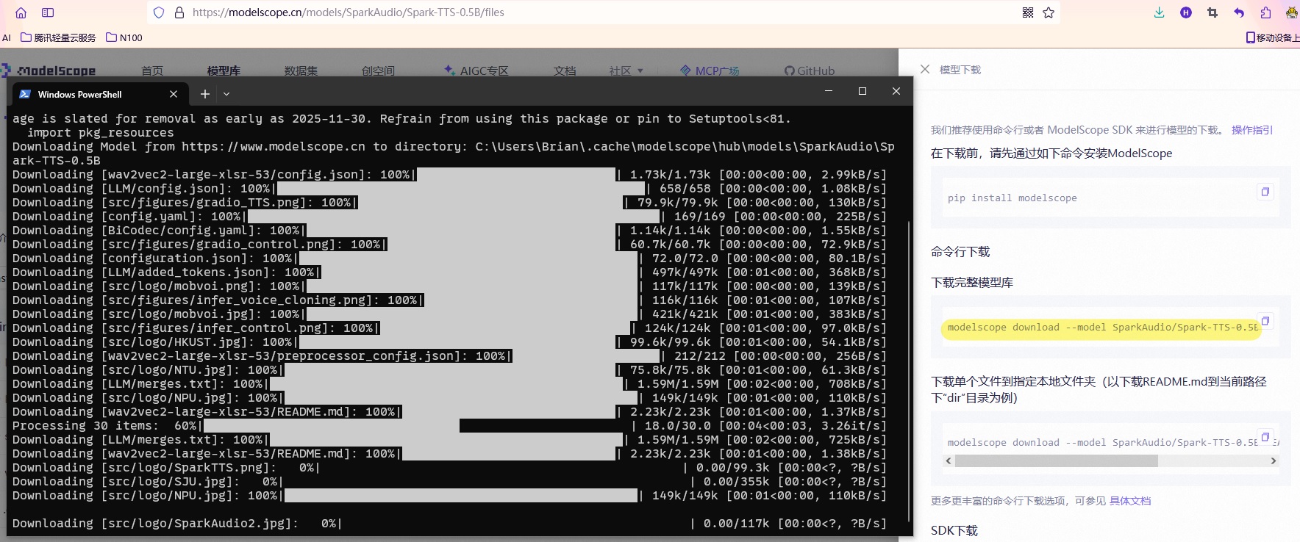Expand the 社区 dropdown menu
This screenshot has height=542, width=1300.
(x=626, y=71)
